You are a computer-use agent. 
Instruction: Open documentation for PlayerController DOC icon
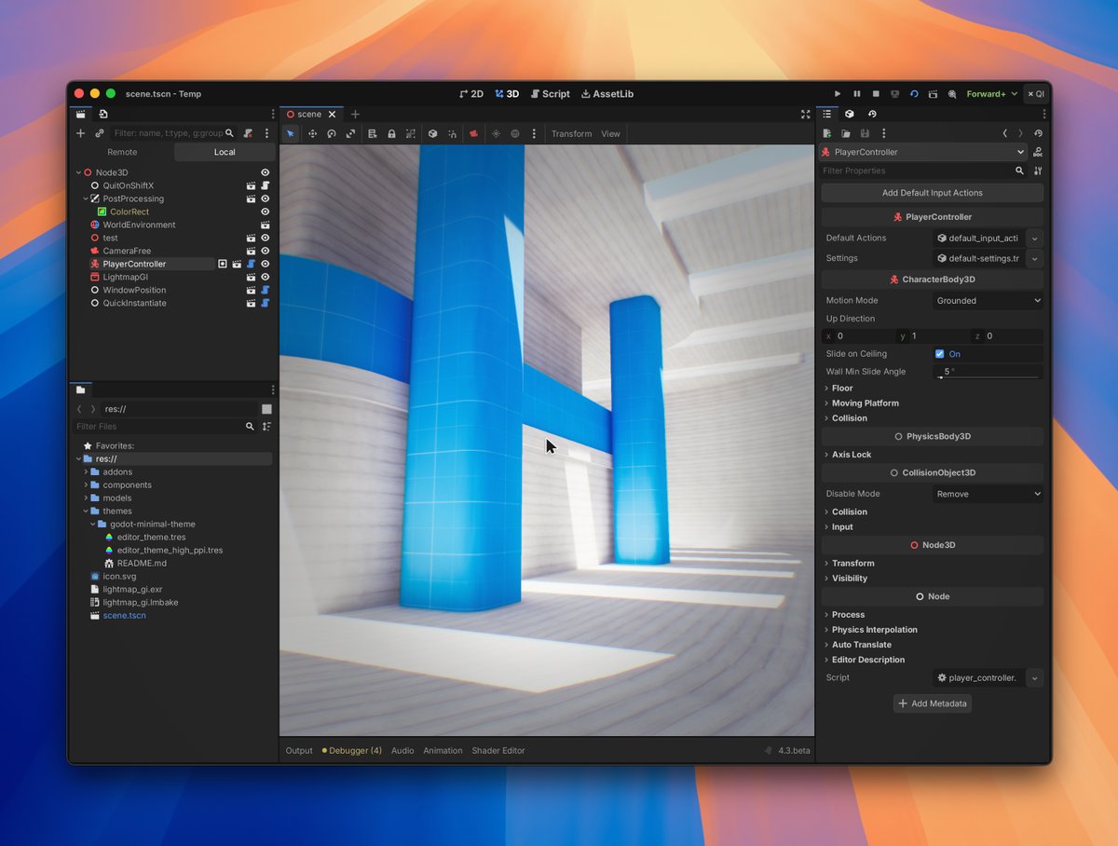coord(1038,152)
